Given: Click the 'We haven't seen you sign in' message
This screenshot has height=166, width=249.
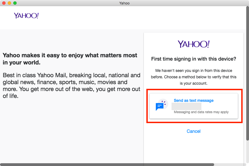Looking at the screenshot, I should tap(194, 77).
